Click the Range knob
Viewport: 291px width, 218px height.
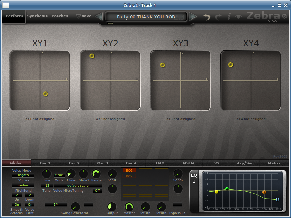tap(96, 174)
